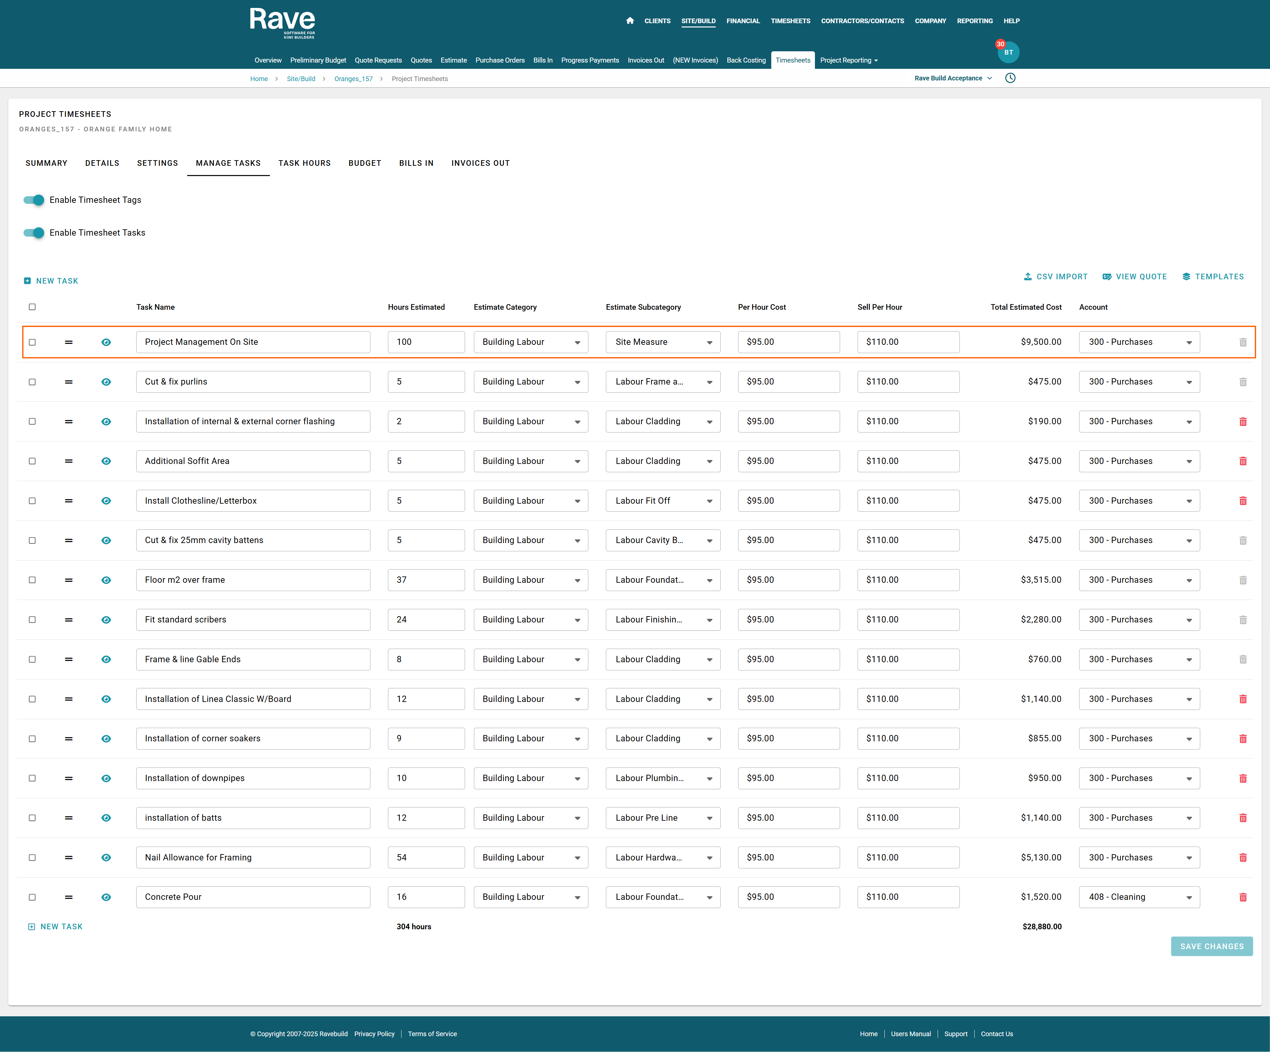Open the Budget tab

pyautogui.click(x=365, y=163)
